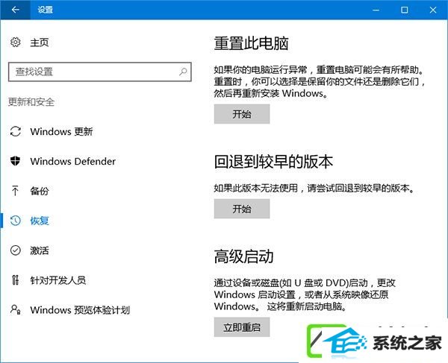This screenshot has width=448, height=363.
Task: Click 开始 under 回退到较早的版本
Action: pos(242,209)
